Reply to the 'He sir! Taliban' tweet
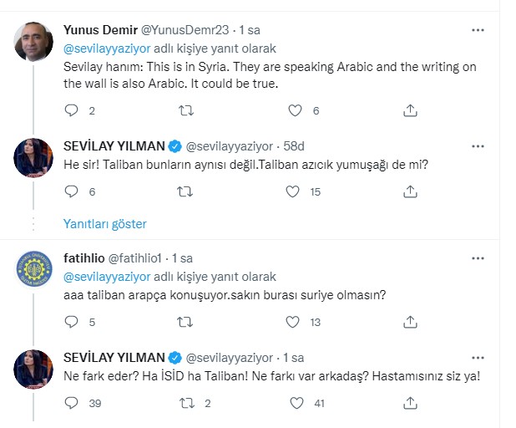This screenshot has width=516, height=428. 70,191
